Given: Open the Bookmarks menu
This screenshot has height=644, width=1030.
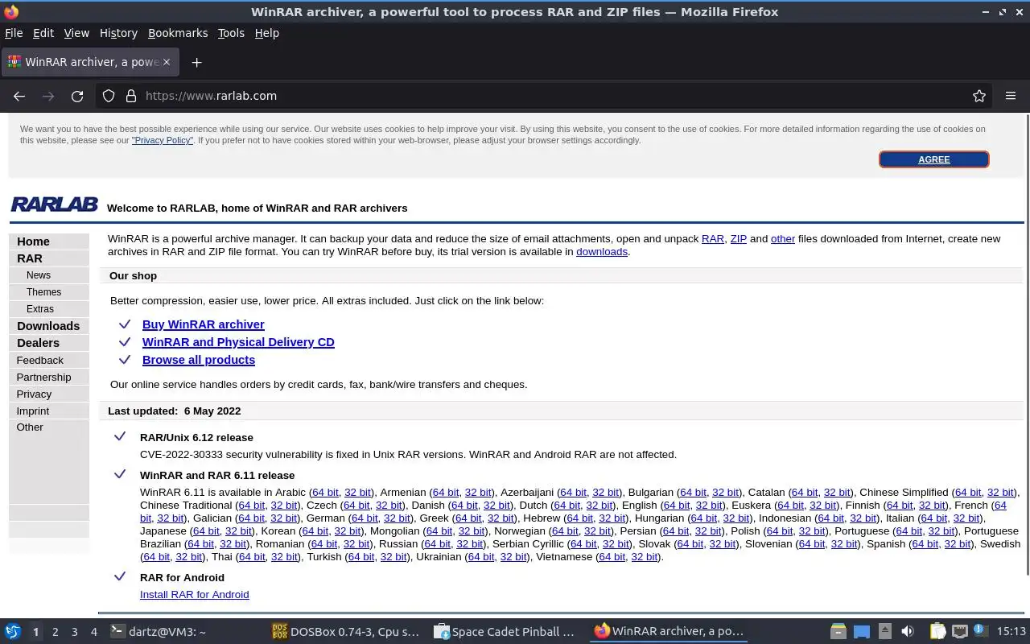Looking at the screenshot, I should (178, 33).
